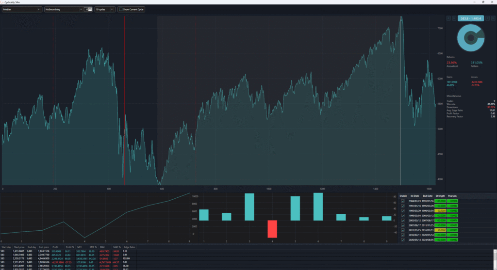Click the previous-arrow just right of range label
497x270 pixels.
[487, 18]
